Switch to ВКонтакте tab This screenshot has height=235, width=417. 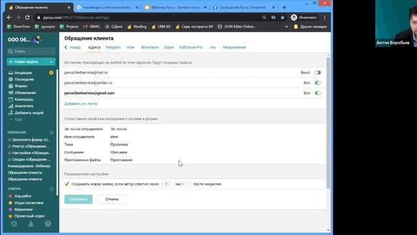150,48
